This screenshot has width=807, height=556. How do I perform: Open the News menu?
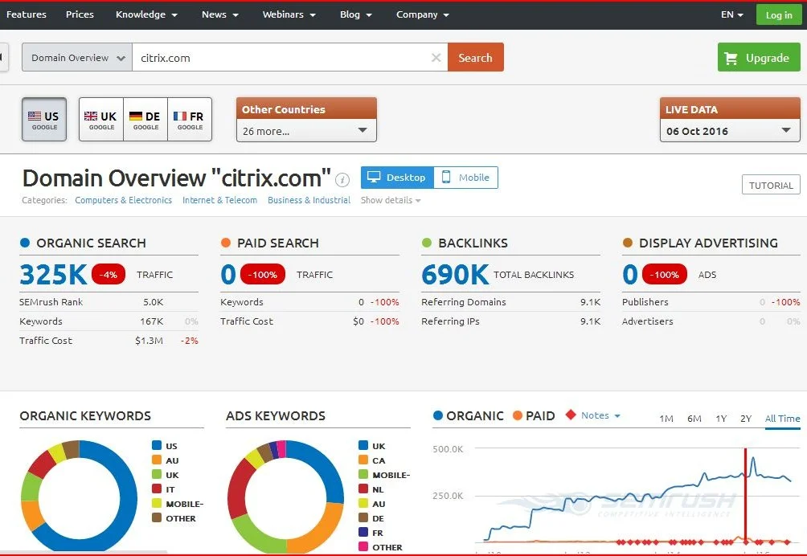tap(219, 14)
